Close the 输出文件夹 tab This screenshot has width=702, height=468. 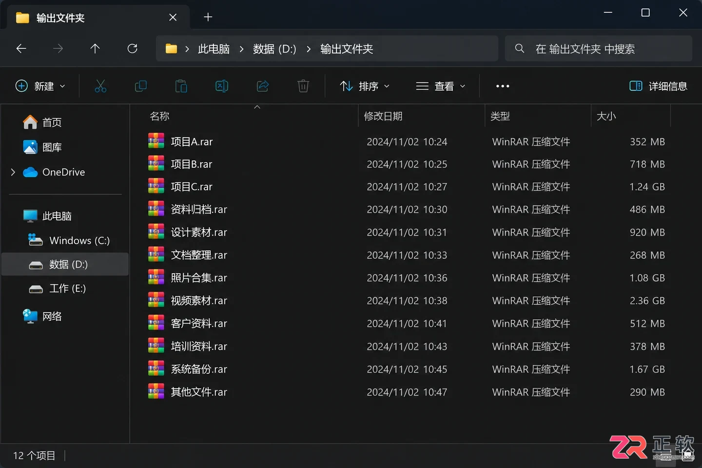[173, 18]
